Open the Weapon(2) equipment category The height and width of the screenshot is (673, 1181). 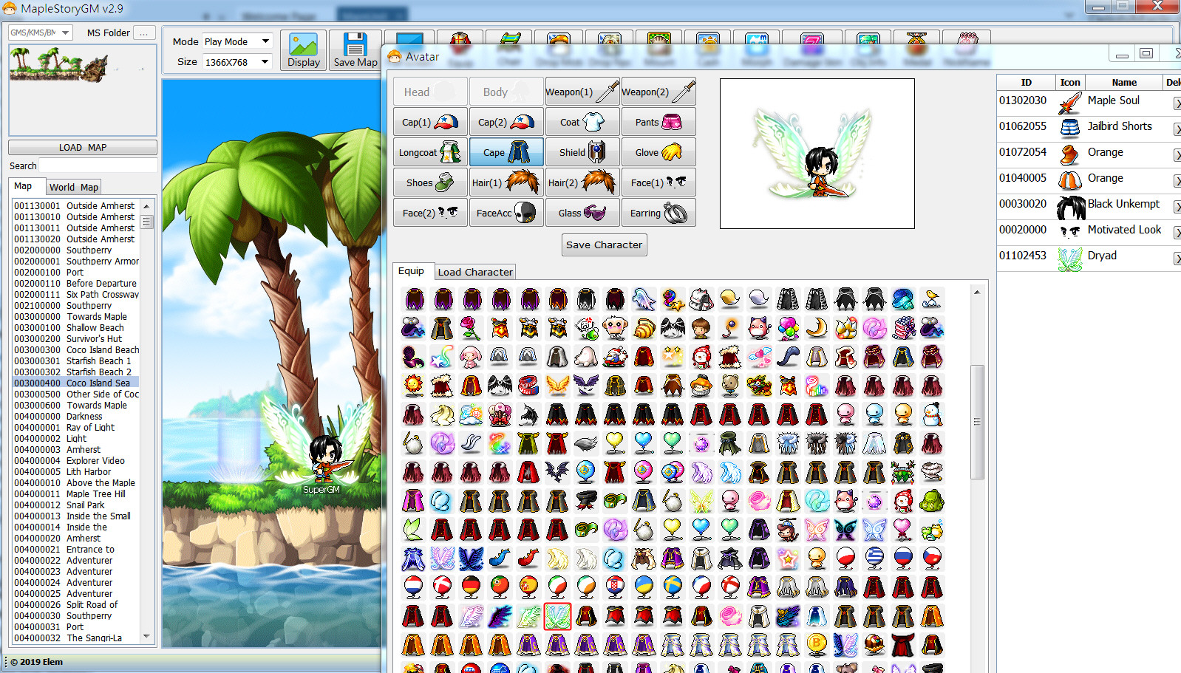pyautogui.click(x=658, y=92)
